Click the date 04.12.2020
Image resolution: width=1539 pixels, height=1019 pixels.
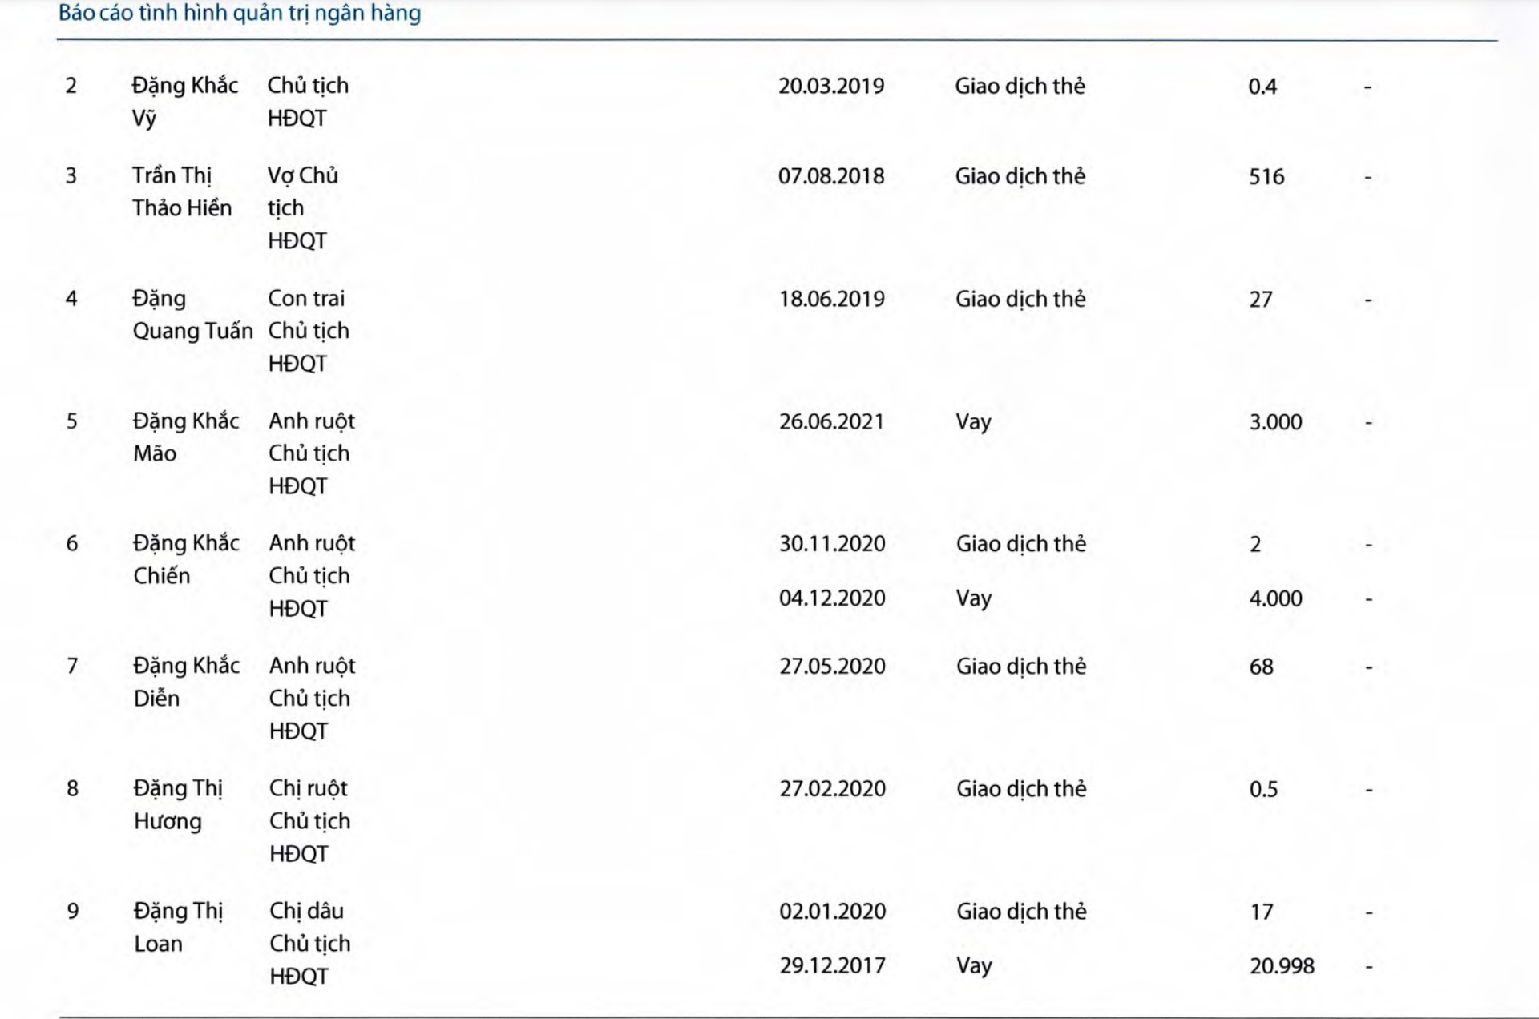point(832,598)
